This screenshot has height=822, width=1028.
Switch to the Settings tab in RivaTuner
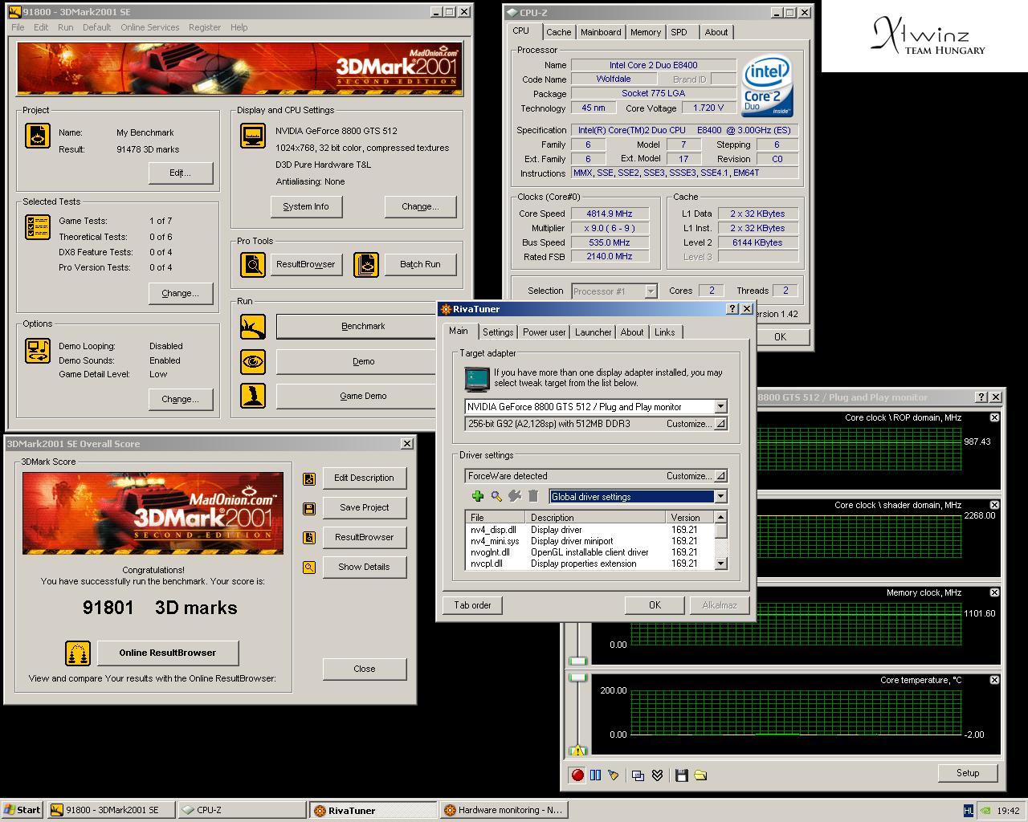tap(498, 332)
